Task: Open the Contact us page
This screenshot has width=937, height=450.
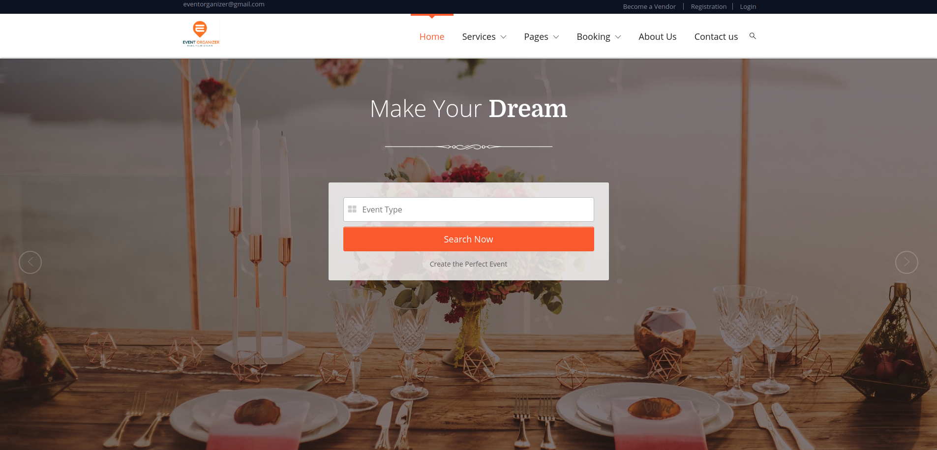Action: [716, 36]
